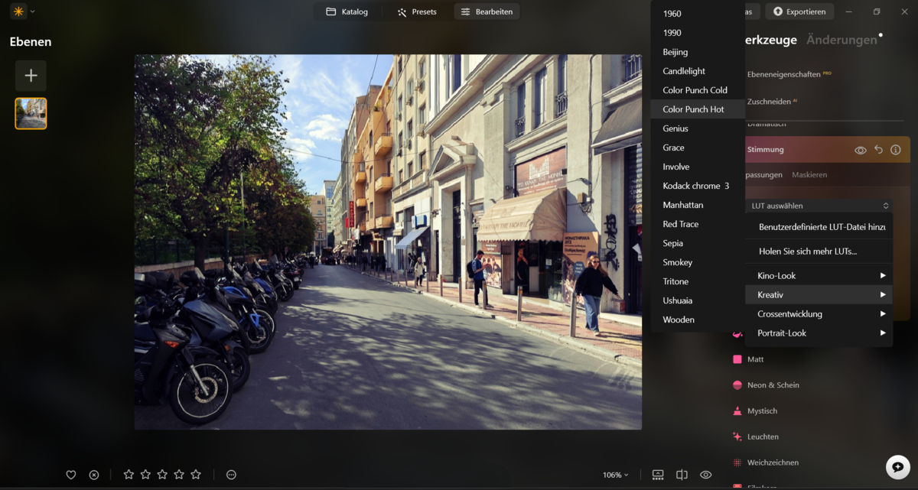Give the photo a three star rating

coord(161,475)
